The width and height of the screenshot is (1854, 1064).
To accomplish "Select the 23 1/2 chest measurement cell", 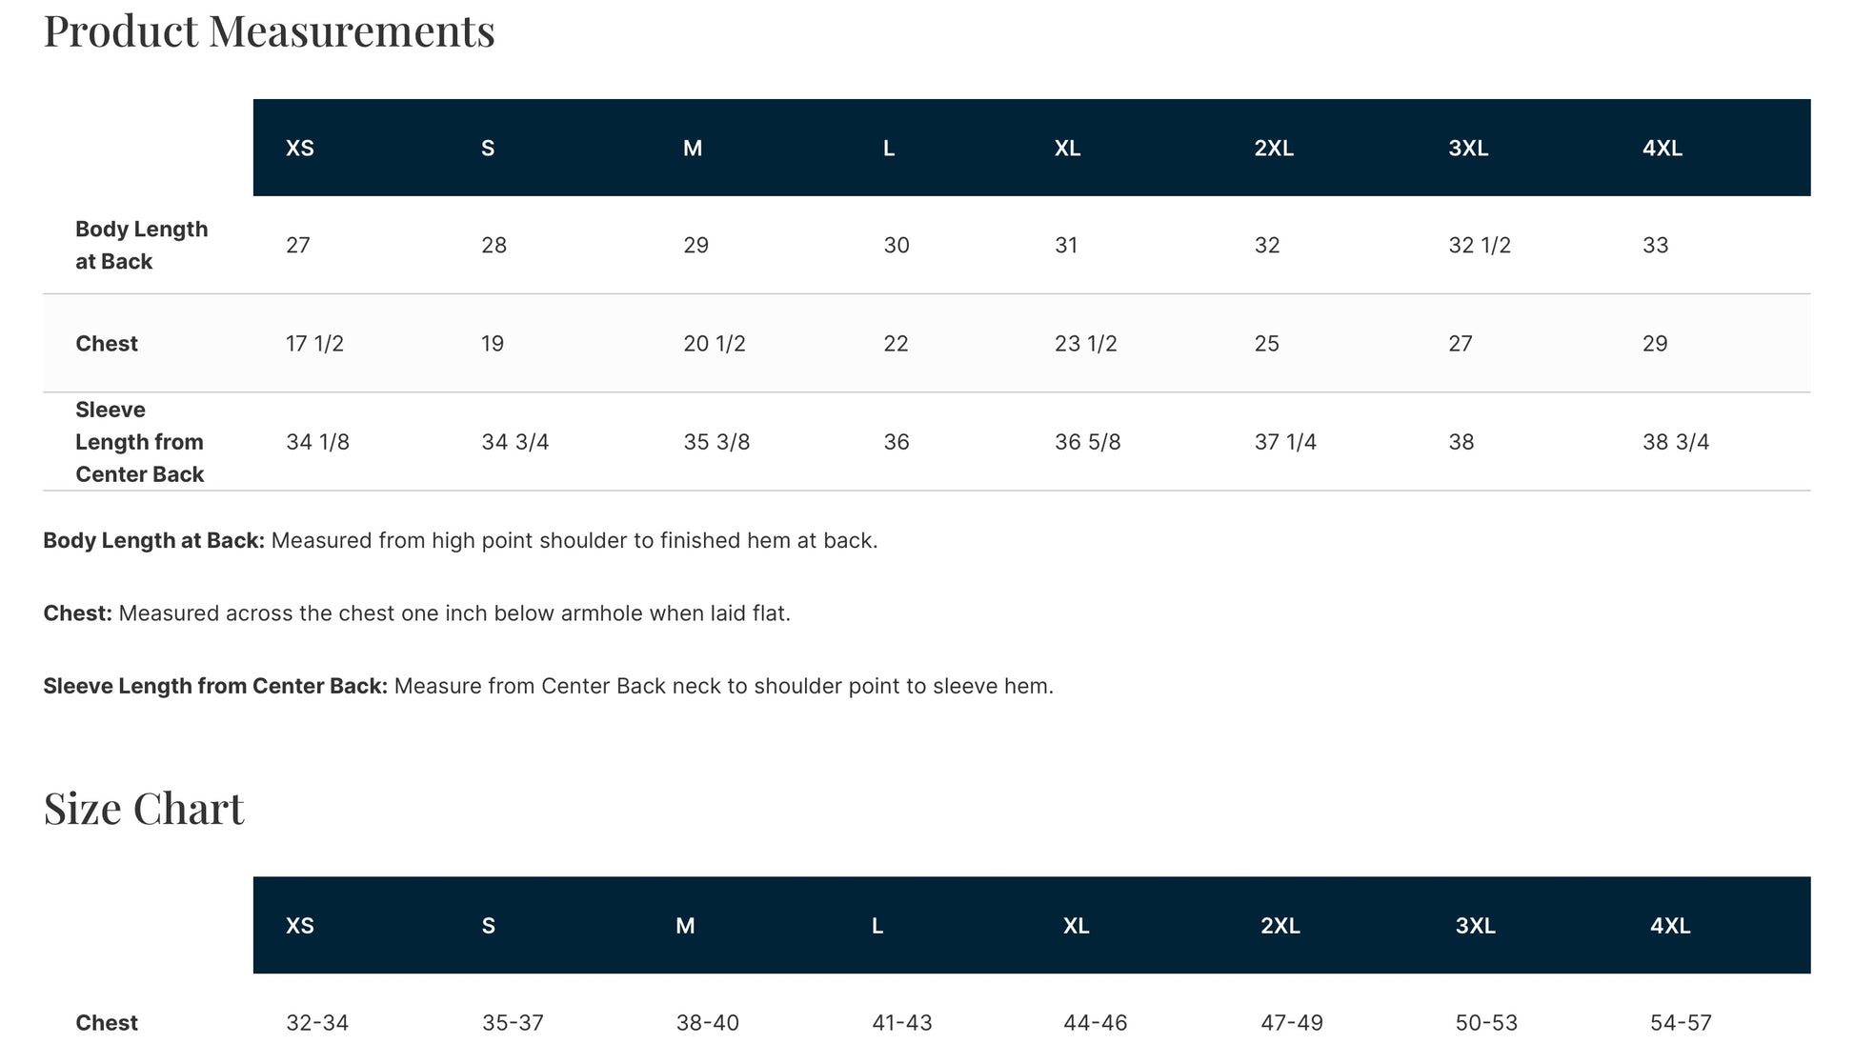I will pos(1085,344).
